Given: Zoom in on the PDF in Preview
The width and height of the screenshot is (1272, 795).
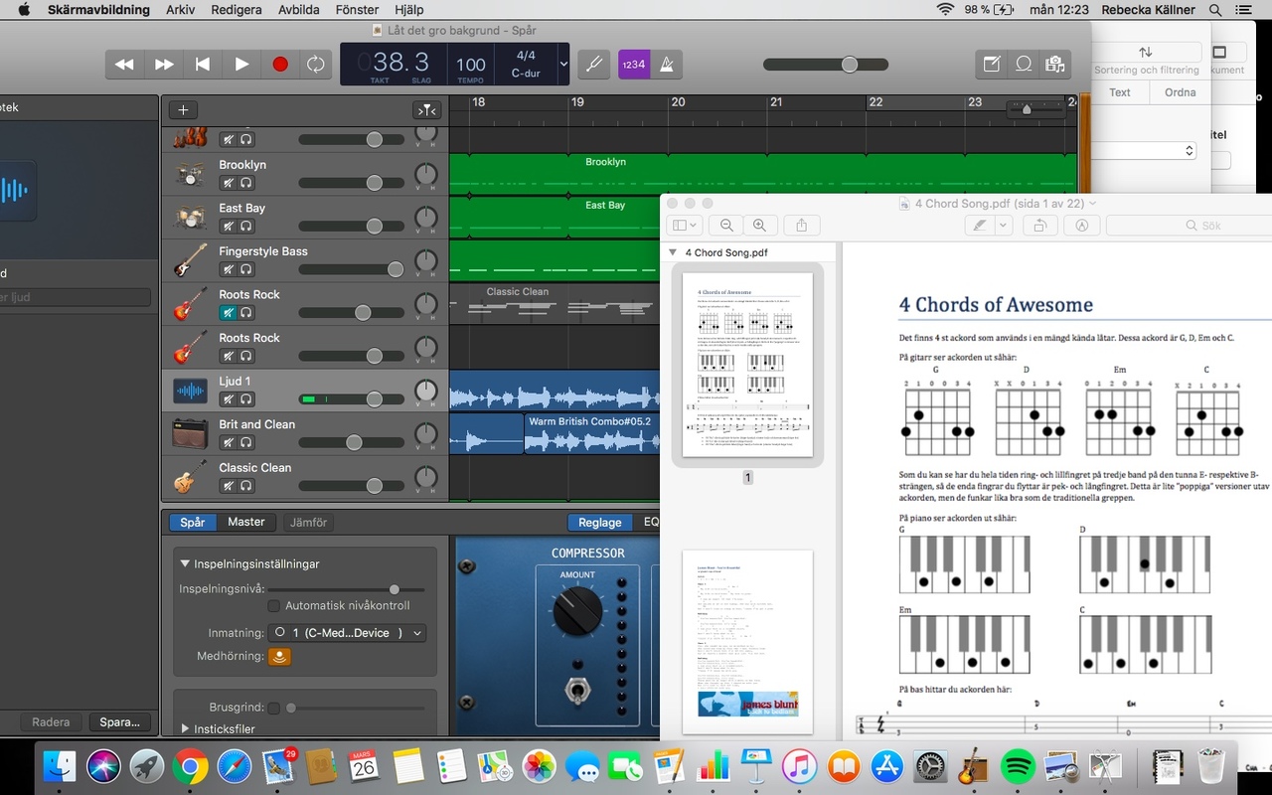Looking at the screenshot, I should [x=759, y=226].
